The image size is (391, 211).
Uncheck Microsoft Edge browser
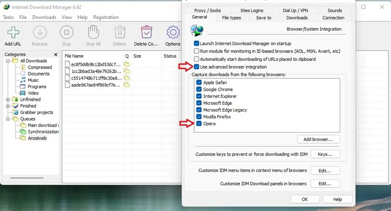click(x=199, y=103)
